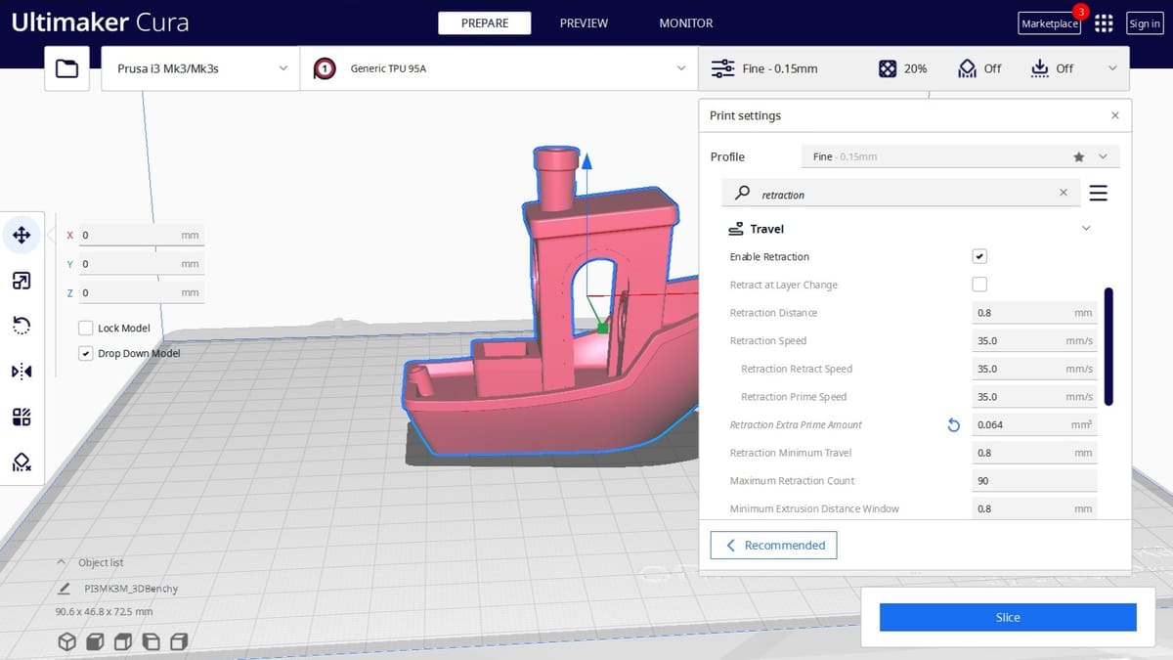
Task: Open the application switcher grid icon
Action: tap(1104, 23)
